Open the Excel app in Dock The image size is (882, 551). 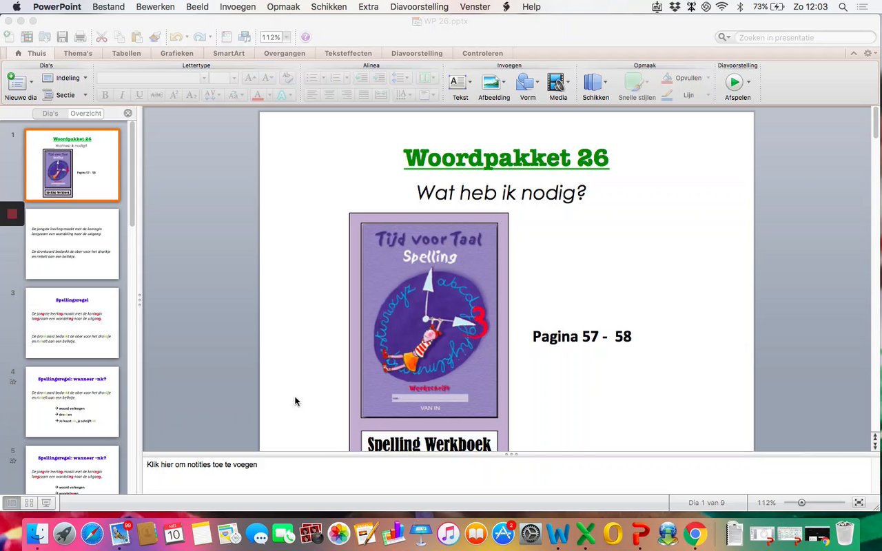click(x=586, y=534)
